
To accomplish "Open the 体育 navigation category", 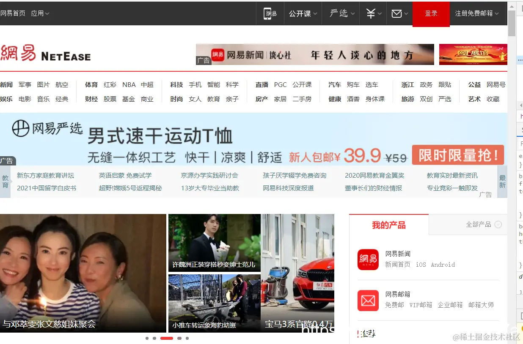I will click(x=91, y=85).
